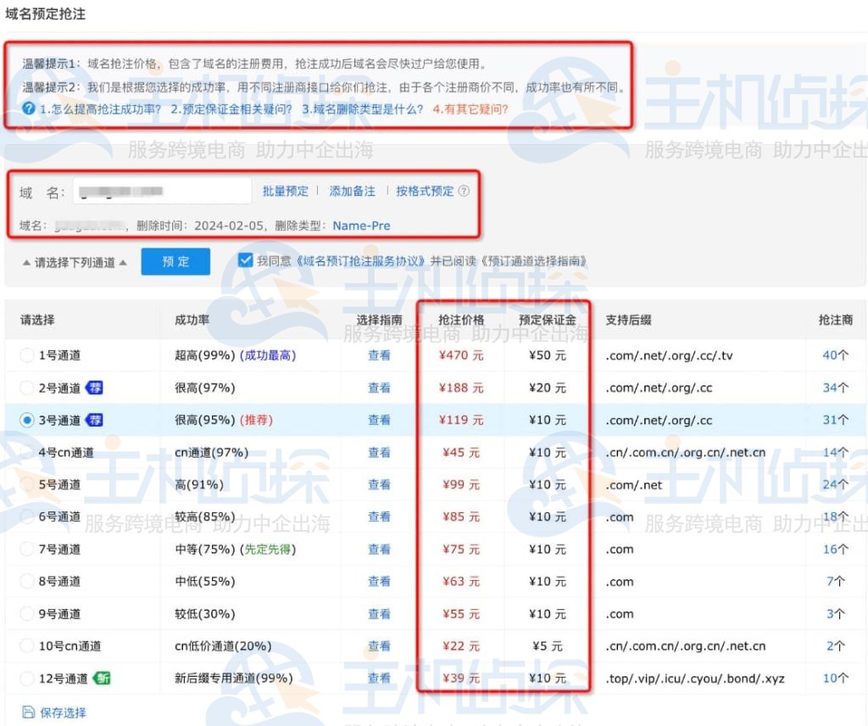Screen dimensions: 868x726
Task: Select the 10号cn通道 radio button
Action: [x=26, y=645]
